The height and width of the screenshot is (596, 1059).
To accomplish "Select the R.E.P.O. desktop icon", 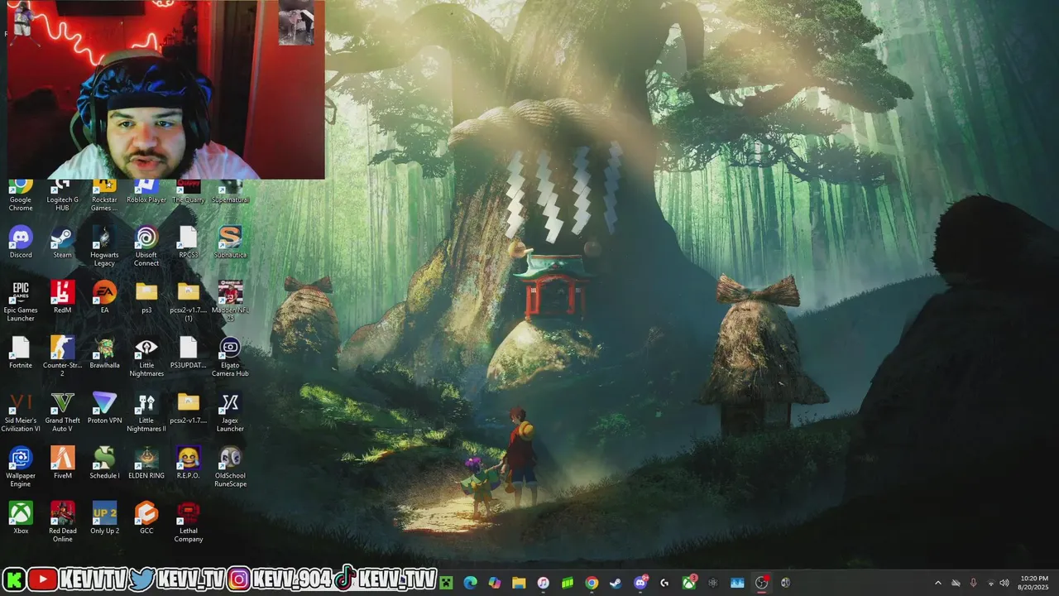I will click(x=188, y=463).
